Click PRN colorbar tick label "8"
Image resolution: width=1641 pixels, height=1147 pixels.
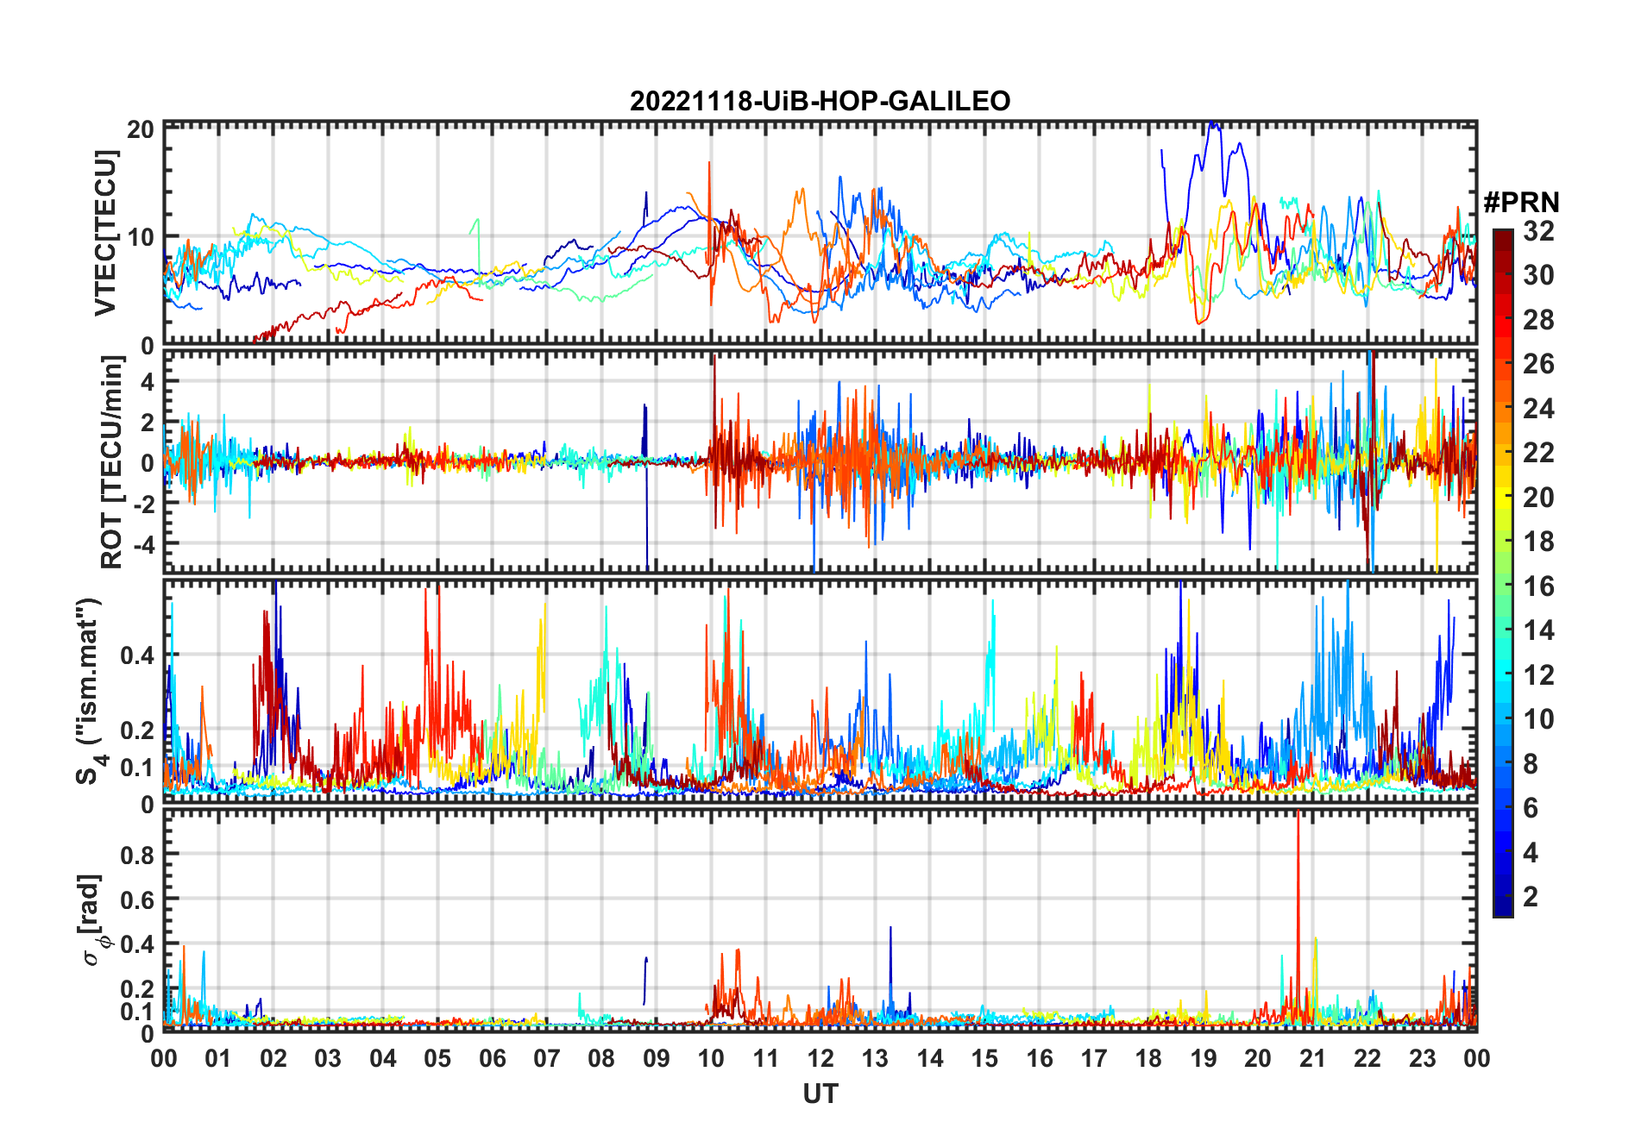pyautogui.click(x=1531, y=764)
